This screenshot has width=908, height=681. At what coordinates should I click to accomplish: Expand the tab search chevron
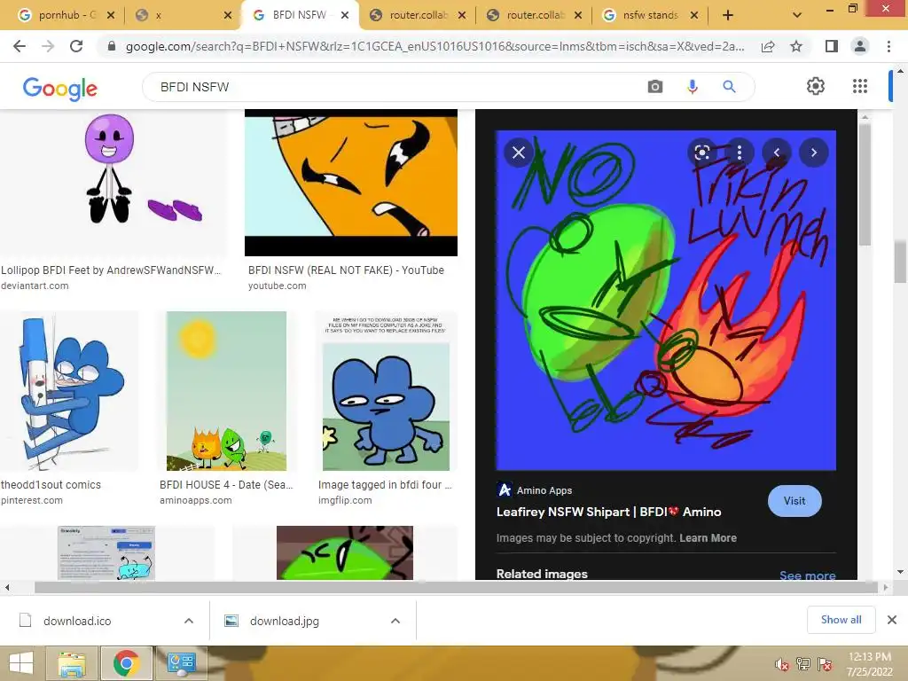(797, 16)
